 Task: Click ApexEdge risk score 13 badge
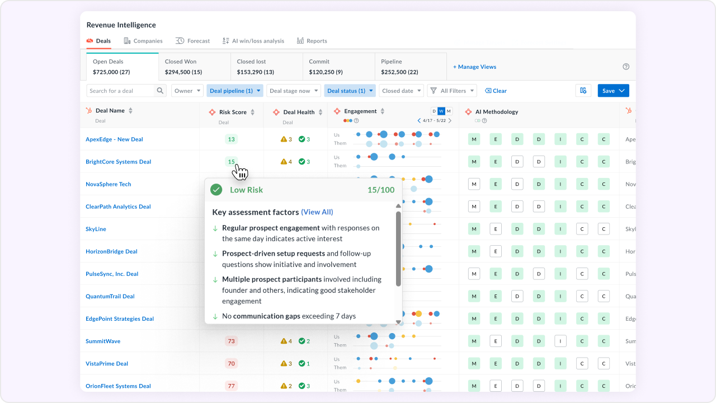[231, 139]
